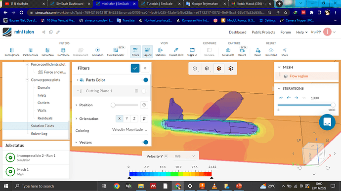Screen dimensions: 341x191
Task: Collapse the ITERATIONS panel
Action: pyautogui.click(x=279, y=89)
